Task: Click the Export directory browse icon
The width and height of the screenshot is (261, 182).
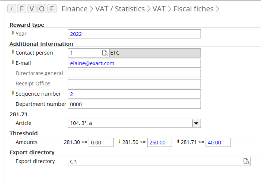Action: [x=246, y=161]
